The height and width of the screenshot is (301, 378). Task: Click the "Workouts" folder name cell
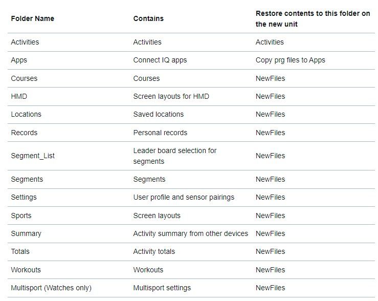(26, 270)
